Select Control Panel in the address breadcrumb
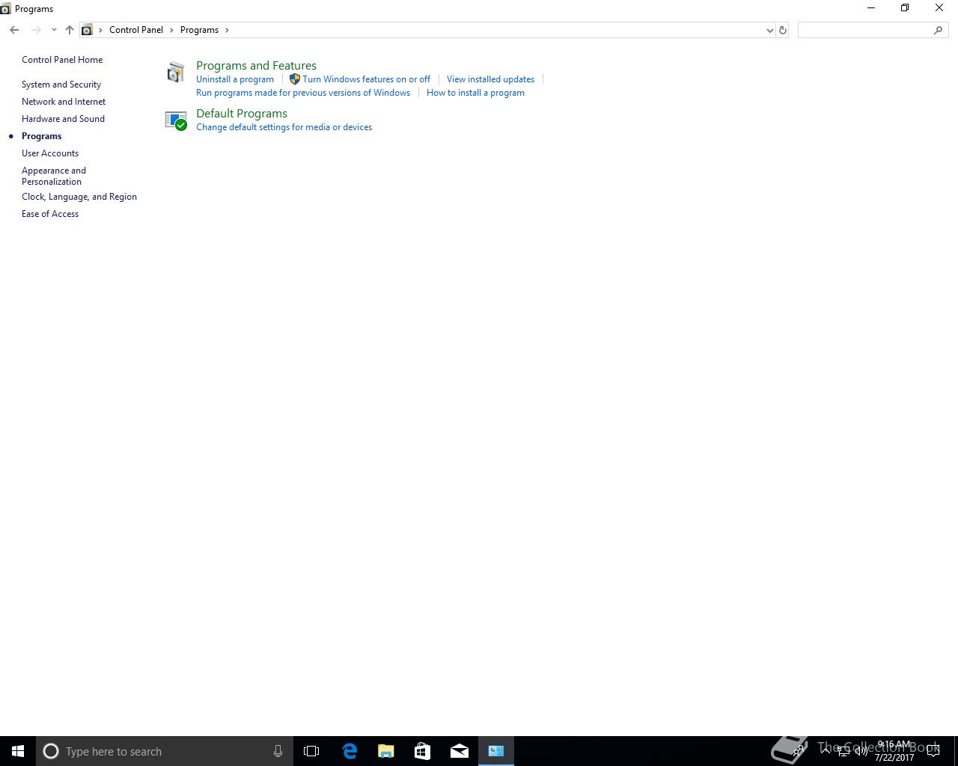This screenshot has height=766, width=958. pos(136,30)
